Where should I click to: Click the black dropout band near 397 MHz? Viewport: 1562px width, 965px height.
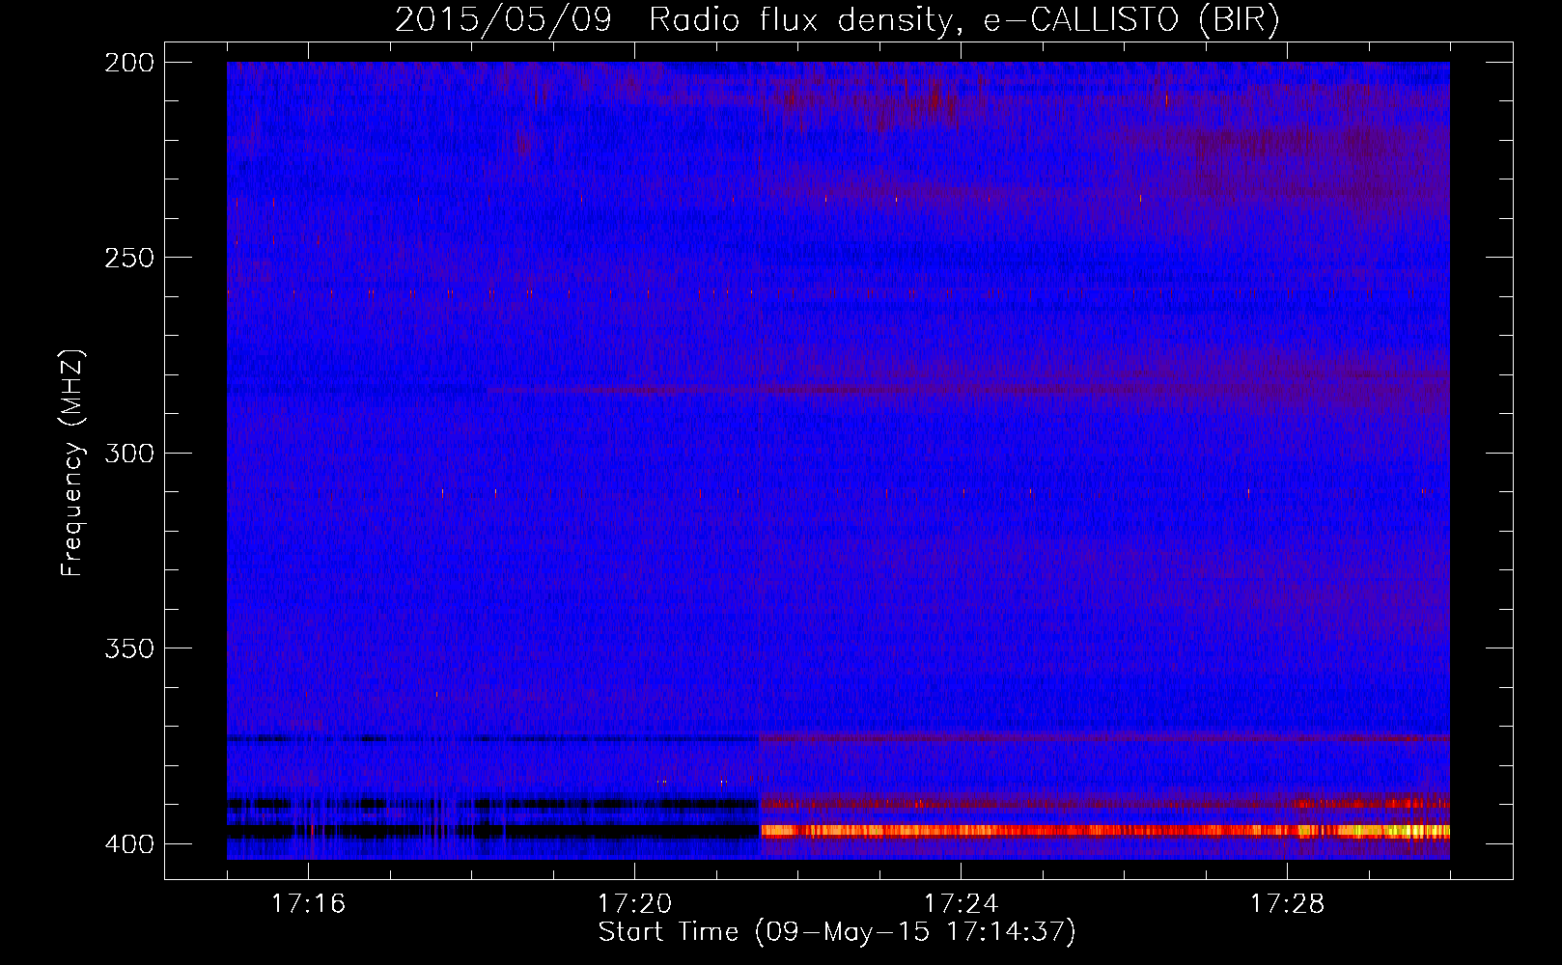pos(492,831)
